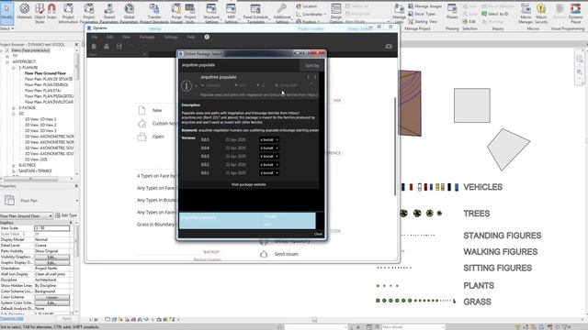This screenshot has height=330, width=588.
Task: Close the Project Browser panel
Action: coord(76,45)
